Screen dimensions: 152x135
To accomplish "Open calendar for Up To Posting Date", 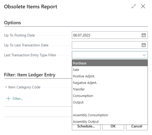I will (x=144, y=35).
